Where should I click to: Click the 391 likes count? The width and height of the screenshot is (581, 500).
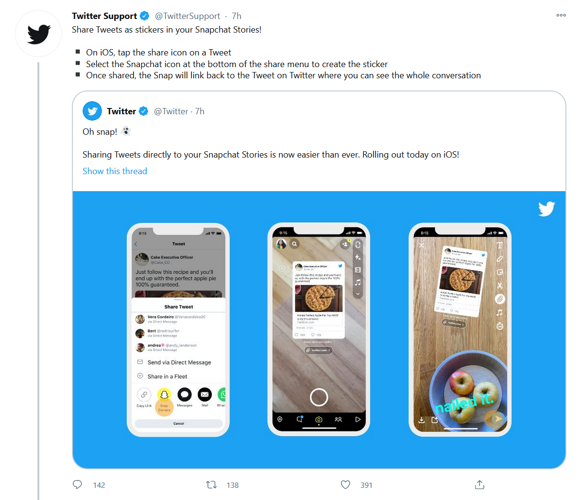pyautogui.click(x=366, y=485)
